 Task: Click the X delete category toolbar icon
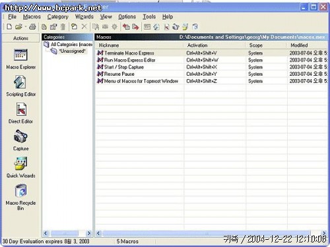[x=84, y=27]
